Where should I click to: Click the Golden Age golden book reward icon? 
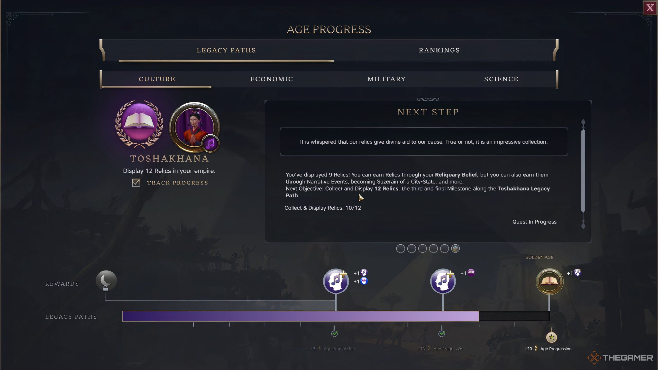[x=550, y=281]
